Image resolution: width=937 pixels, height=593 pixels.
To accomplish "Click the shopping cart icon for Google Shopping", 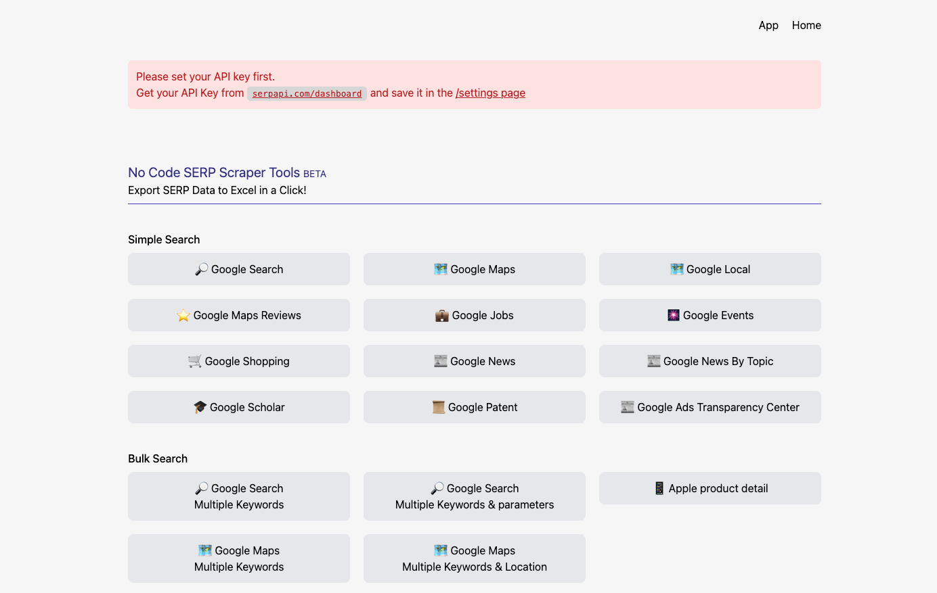I will tap(195, 361).
